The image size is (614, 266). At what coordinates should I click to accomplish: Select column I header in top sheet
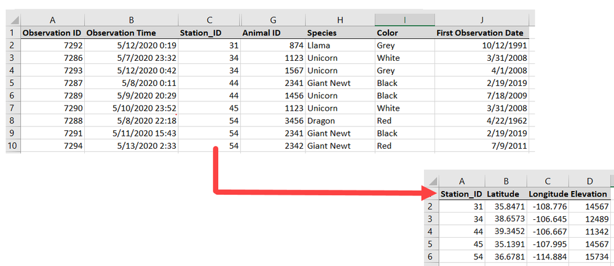click(x=404, y=20)
